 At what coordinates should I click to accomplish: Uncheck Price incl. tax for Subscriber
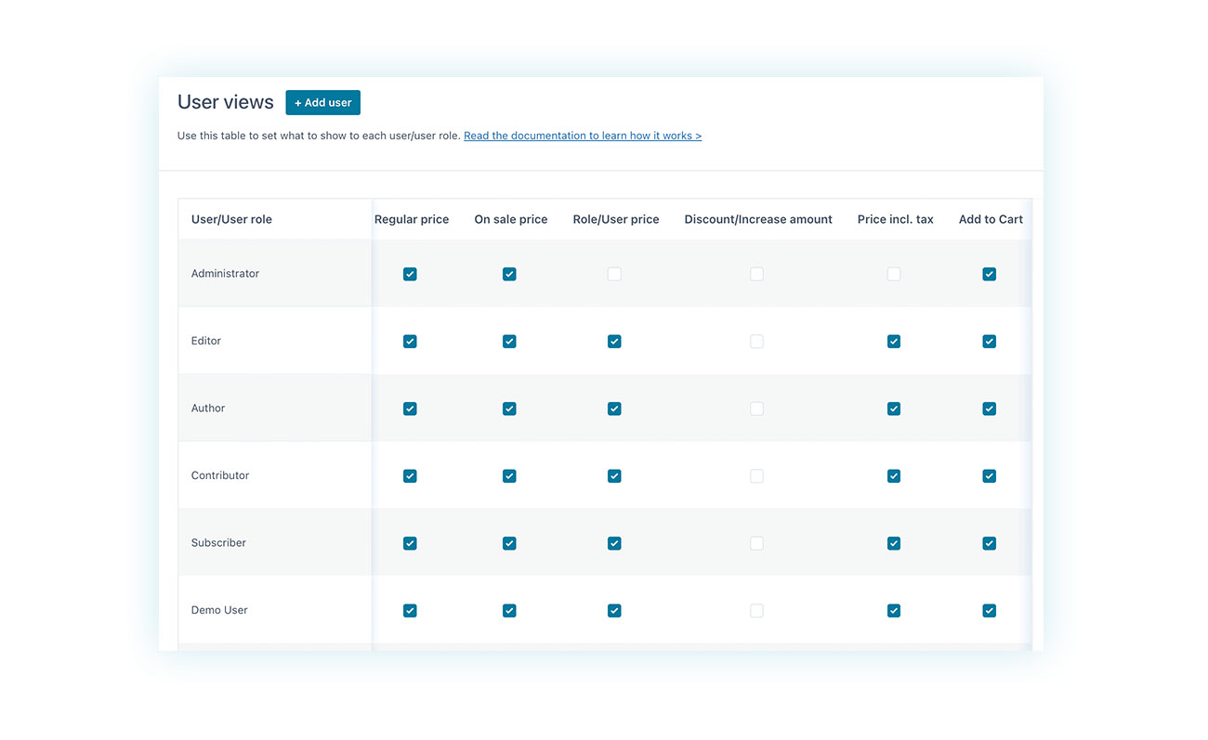(x=894, y=543)
